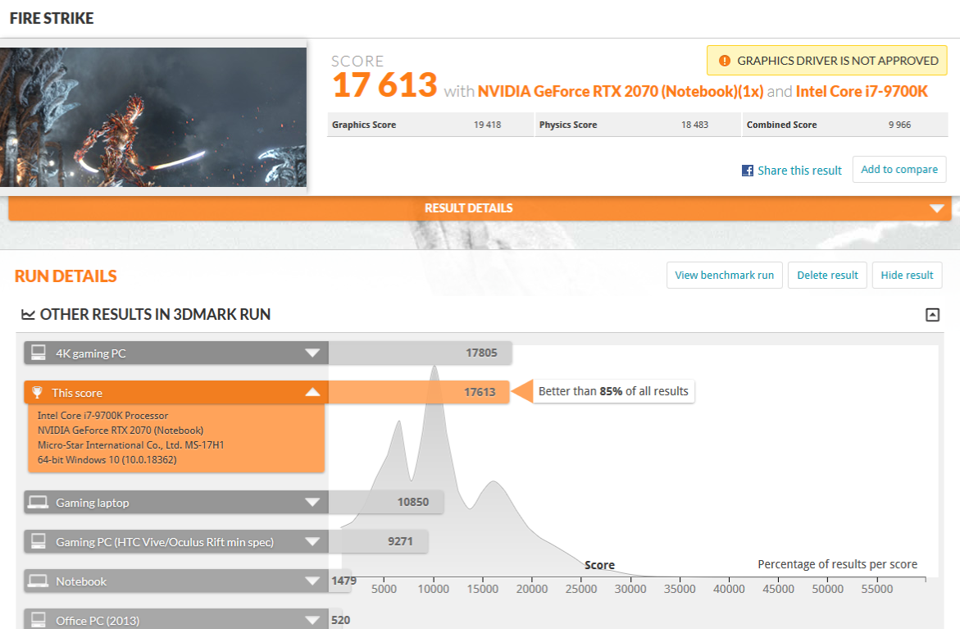Viewport: 960px width, 629px height.
Task: Open the Intel Core i7-9700K link
Action: click(862, 91)
